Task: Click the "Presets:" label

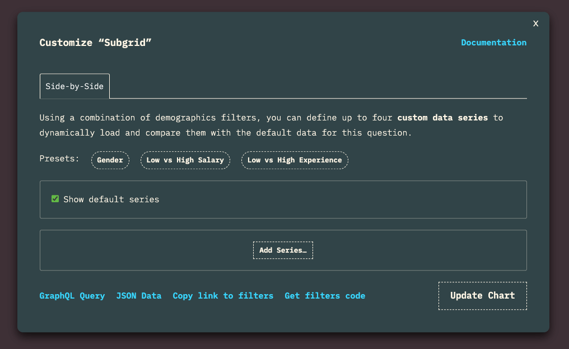Action: (59, 159)
